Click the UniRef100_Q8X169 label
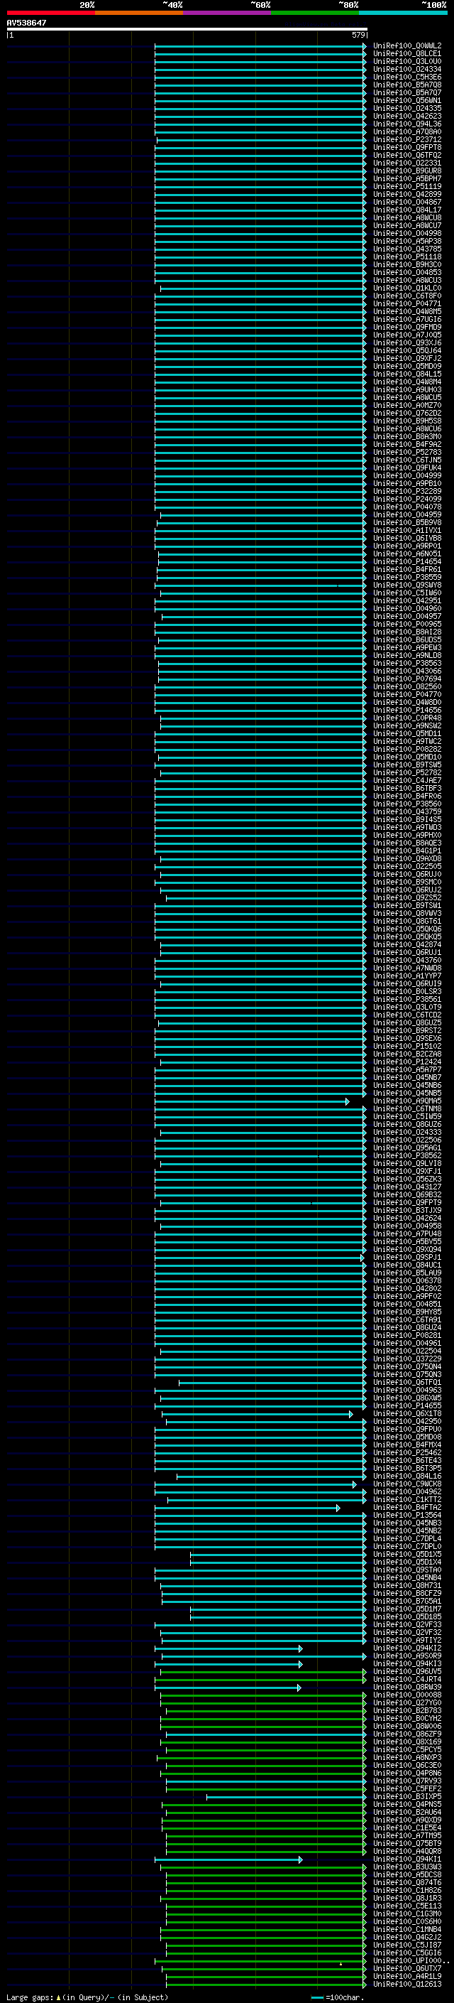Screen dimensions: 454x2003 click(407, 1742)
